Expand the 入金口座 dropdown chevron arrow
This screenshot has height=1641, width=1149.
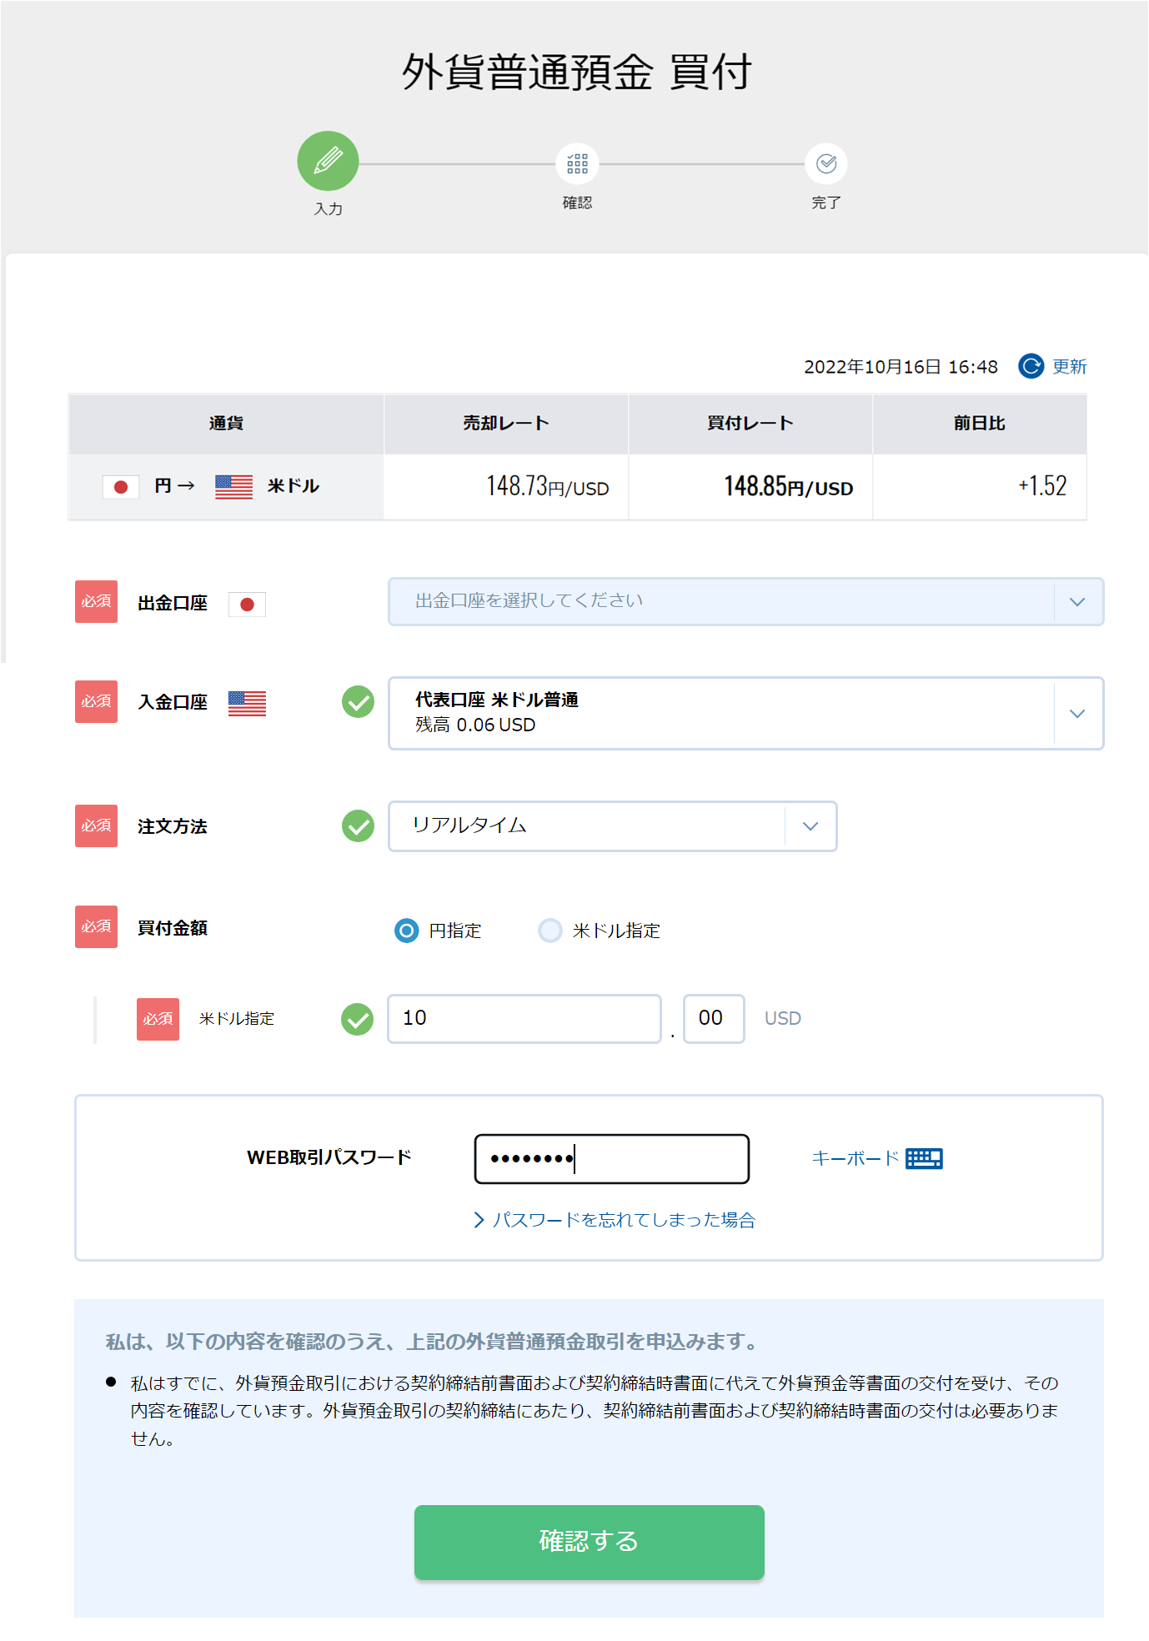(1077, 713)
